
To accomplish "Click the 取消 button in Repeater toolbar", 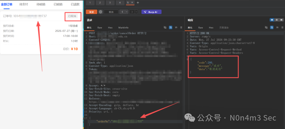I will pos(111,12).
